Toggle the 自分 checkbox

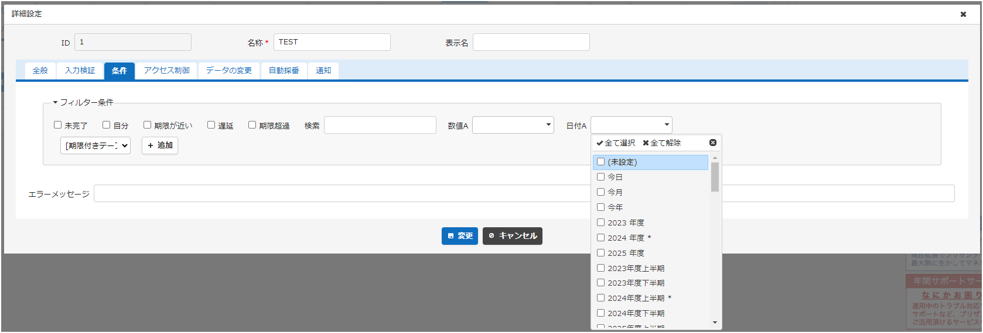107,125
